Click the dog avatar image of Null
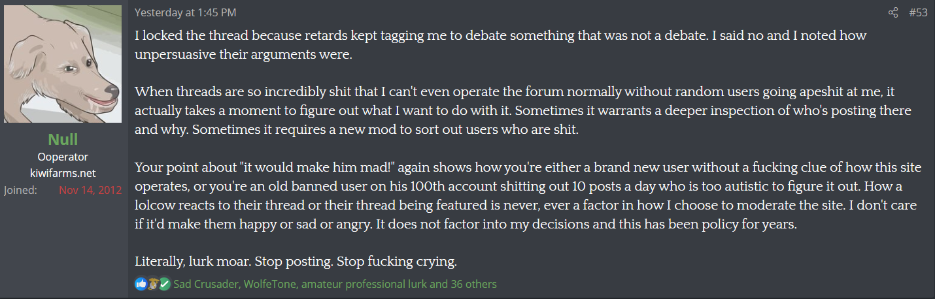The image size is (935, 299). pyautogui.click(x=63, y=64)
